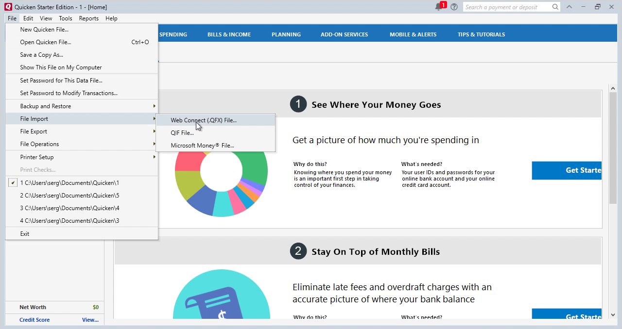Choose QIF File import option

(x=215, y=133)
